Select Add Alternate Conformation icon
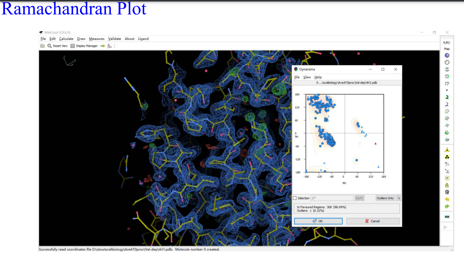The width and height of the screenshot is (464, 258). 447,171
